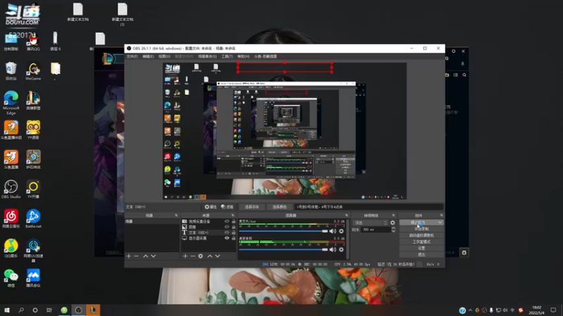Image resolution: width=563 pixels, height=316 pixels.
Task: Open 滤镜 filters for selected source
Action: (x=227, y=206)
